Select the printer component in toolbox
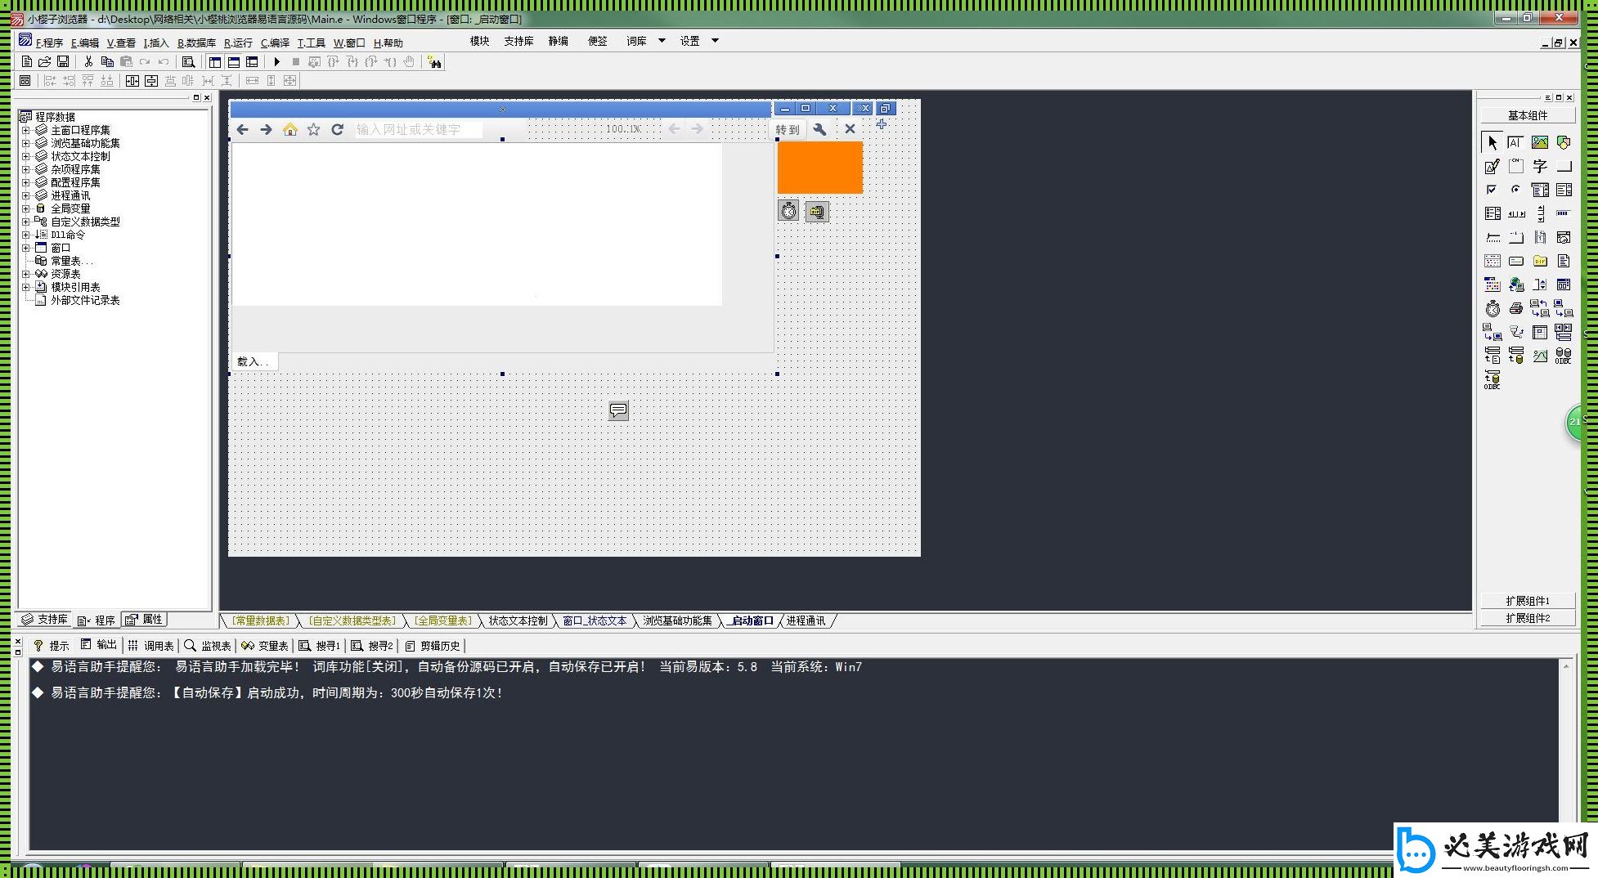Viewport: 1598px width, 878px height. 1516,308
